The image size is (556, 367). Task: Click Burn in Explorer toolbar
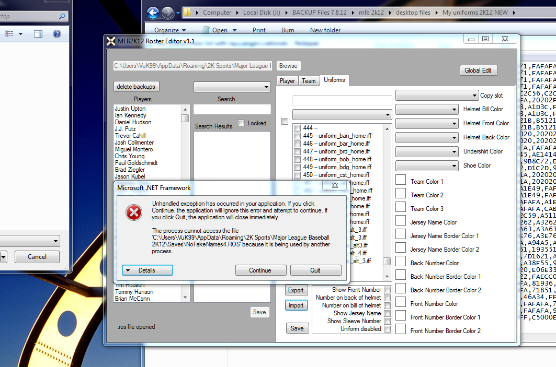coord(288,30)
